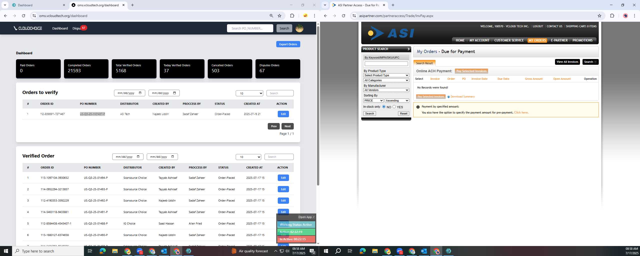Screen dimensions: 640x256
Task: Reload the OMS dashboard page
Action: (x=23, y=16)
